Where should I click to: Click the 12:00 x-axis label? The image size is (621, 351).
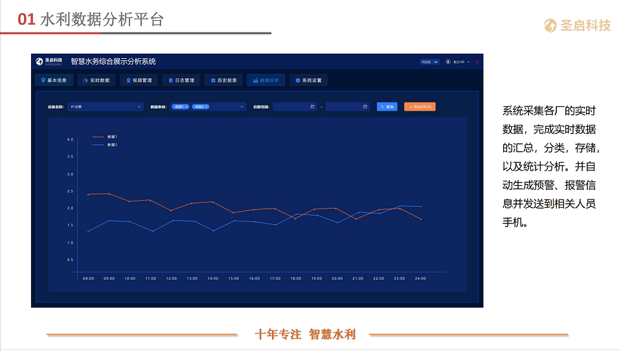(172, 278)
